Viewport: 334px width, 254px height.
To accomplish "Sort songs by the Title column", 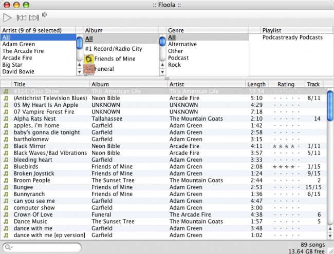I will point(50,84).
